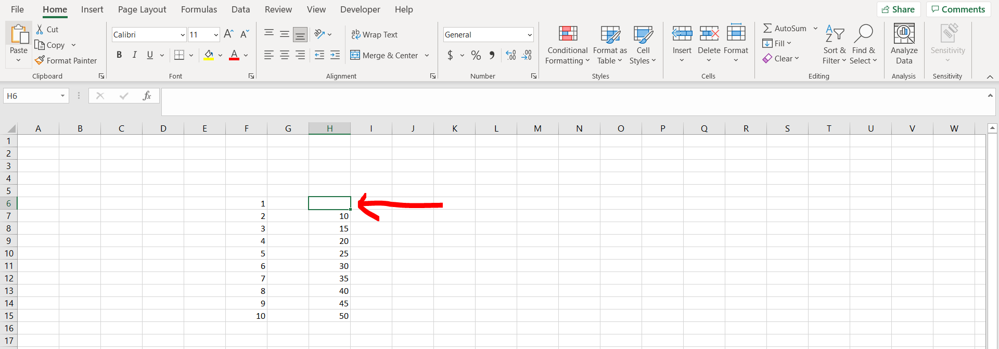This screenshot has width=999, height=349.
Task: Click the Accounting dollar format icon
Action: 450,55
